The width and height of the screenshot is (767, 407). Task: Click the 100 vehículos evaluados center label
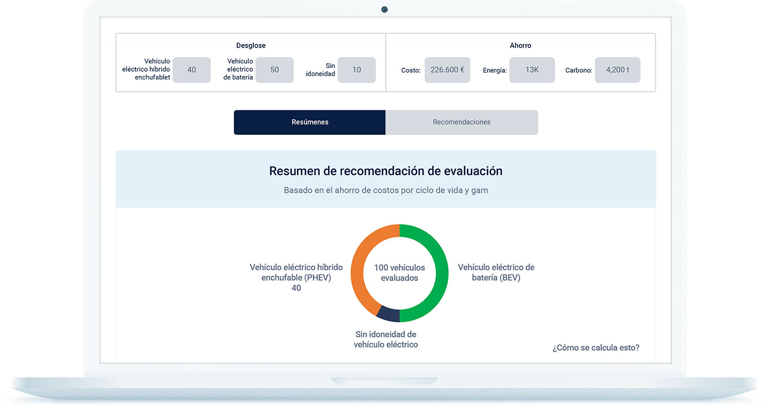(399, 273)
